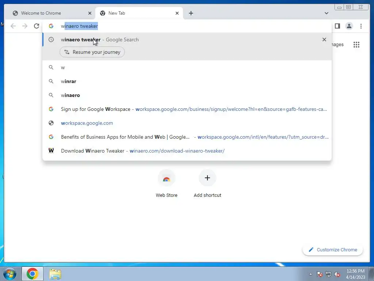
Task: Open Sign up for Google Workspace suggestion
Action: (x=187, y=109)
